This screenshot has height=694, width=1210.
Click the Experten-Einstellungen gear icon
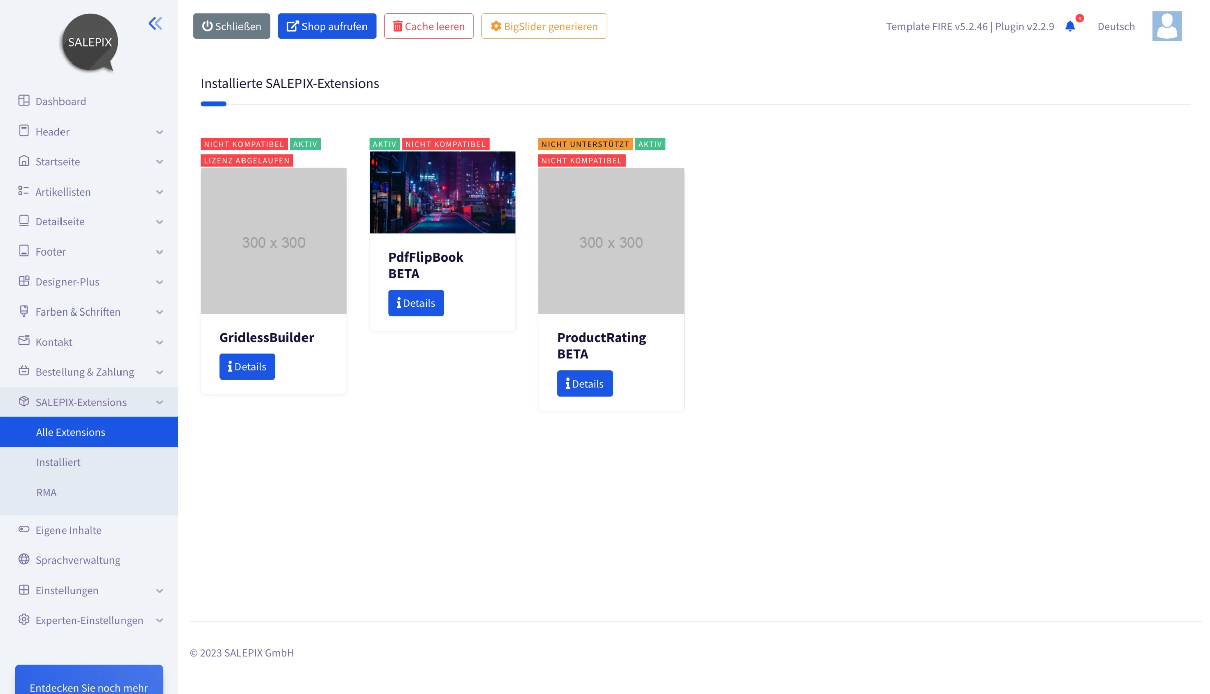pos(24,620)
